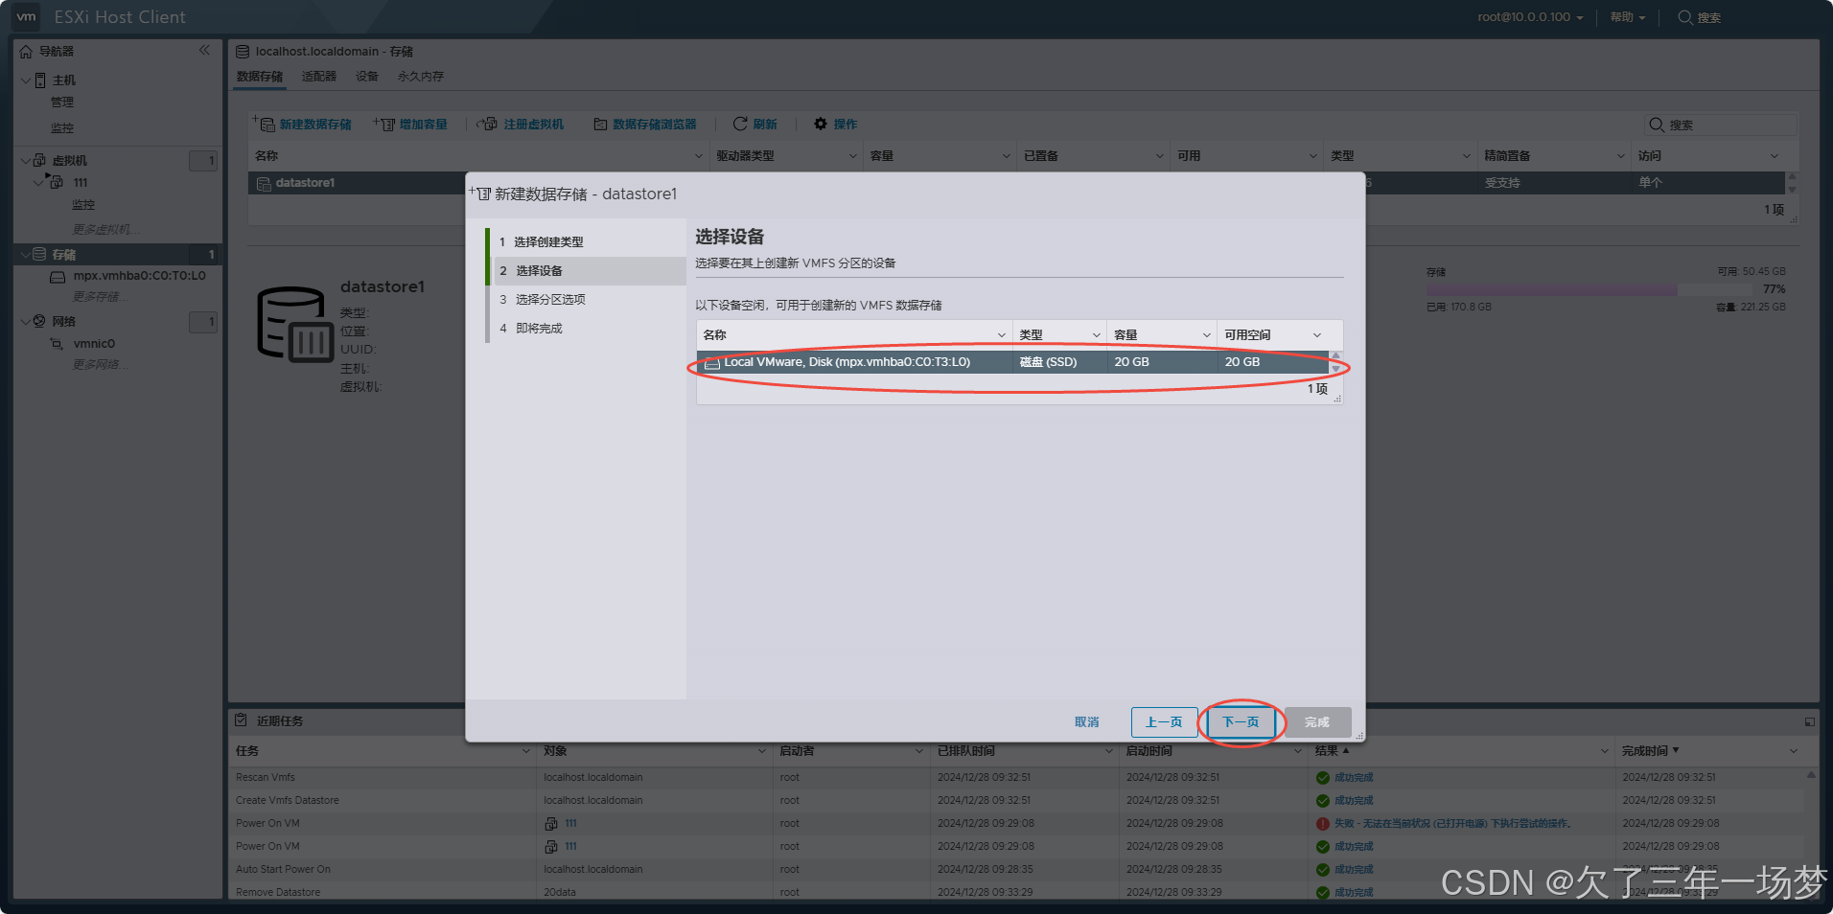Click the previous page button

1164,722
